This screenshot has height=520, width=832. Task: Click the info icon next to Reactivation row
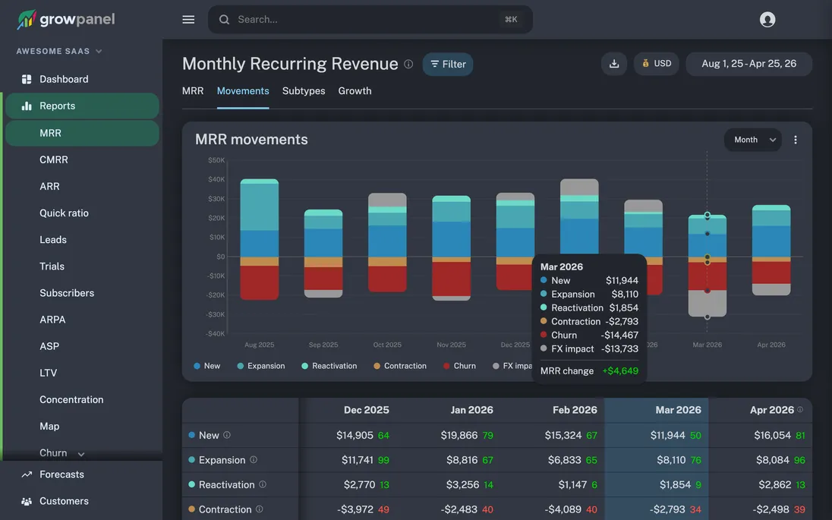click(262, 484)
